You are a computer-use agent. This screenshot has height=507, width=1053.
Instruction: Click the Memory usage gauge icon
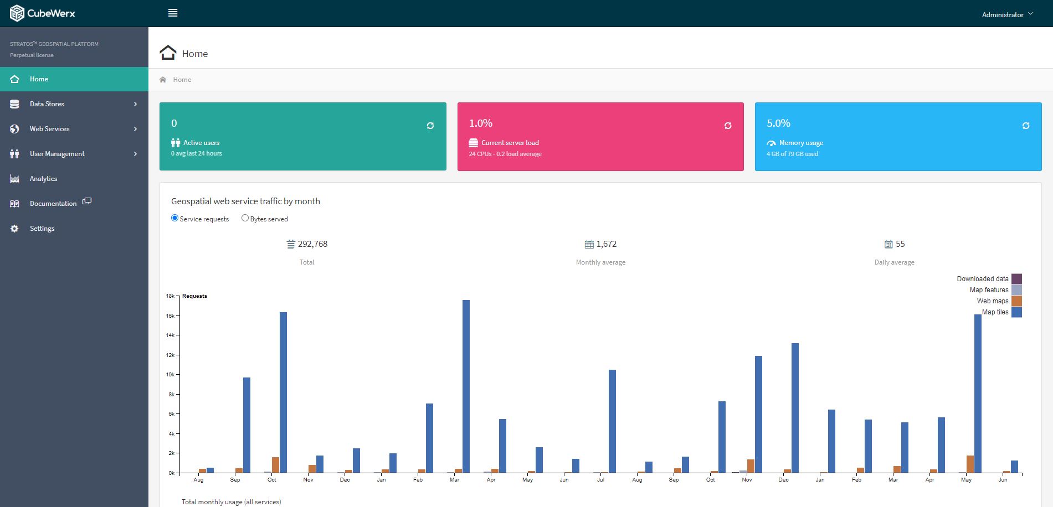(771, 143)
